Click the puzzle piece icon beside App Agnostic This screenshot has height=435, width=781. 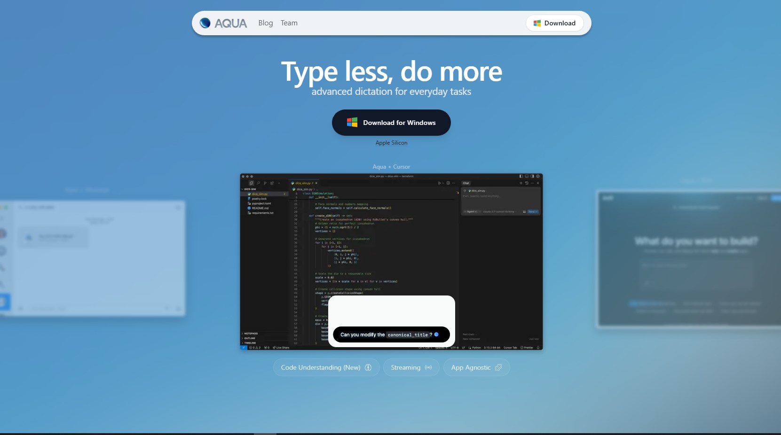point(498,367)
